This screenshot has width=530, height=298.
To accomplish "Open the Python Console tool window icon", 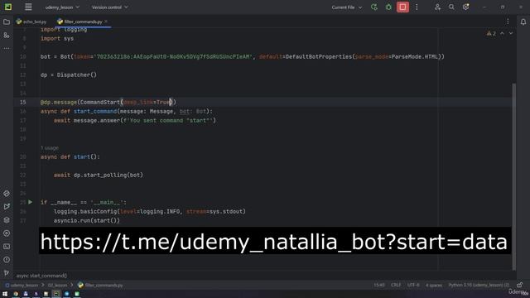I will click(x=7, y=233).
